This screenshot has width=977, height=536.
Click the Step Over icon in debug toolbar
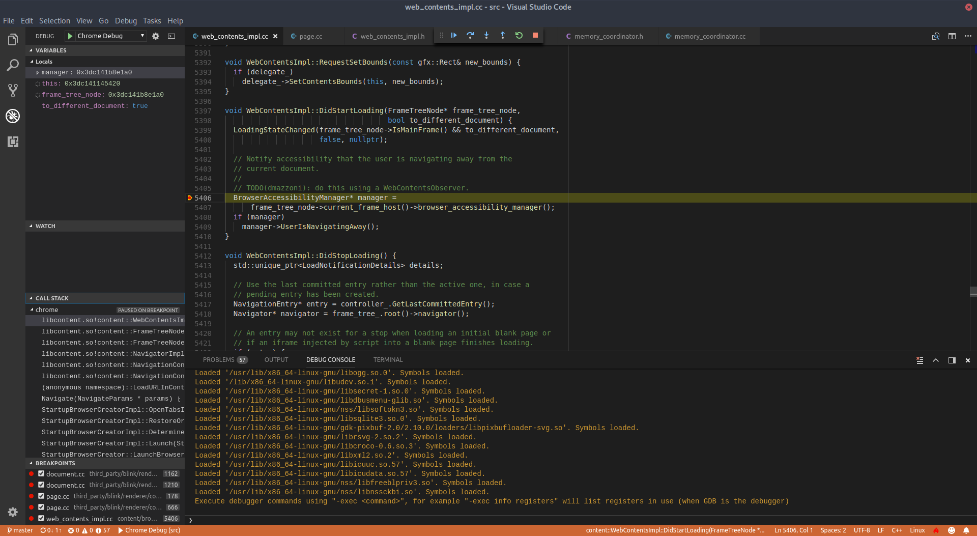coord(470,36)
